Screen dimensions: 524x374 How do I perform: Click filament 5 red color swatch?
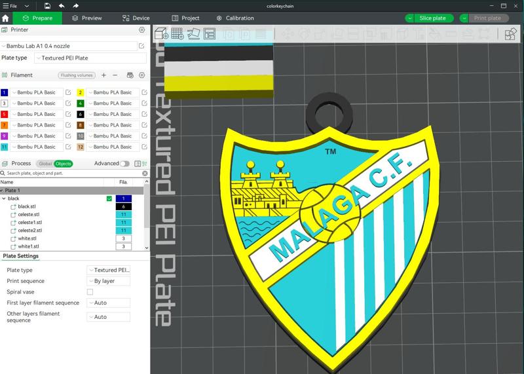pyautogui.click(x=5, y=114)
